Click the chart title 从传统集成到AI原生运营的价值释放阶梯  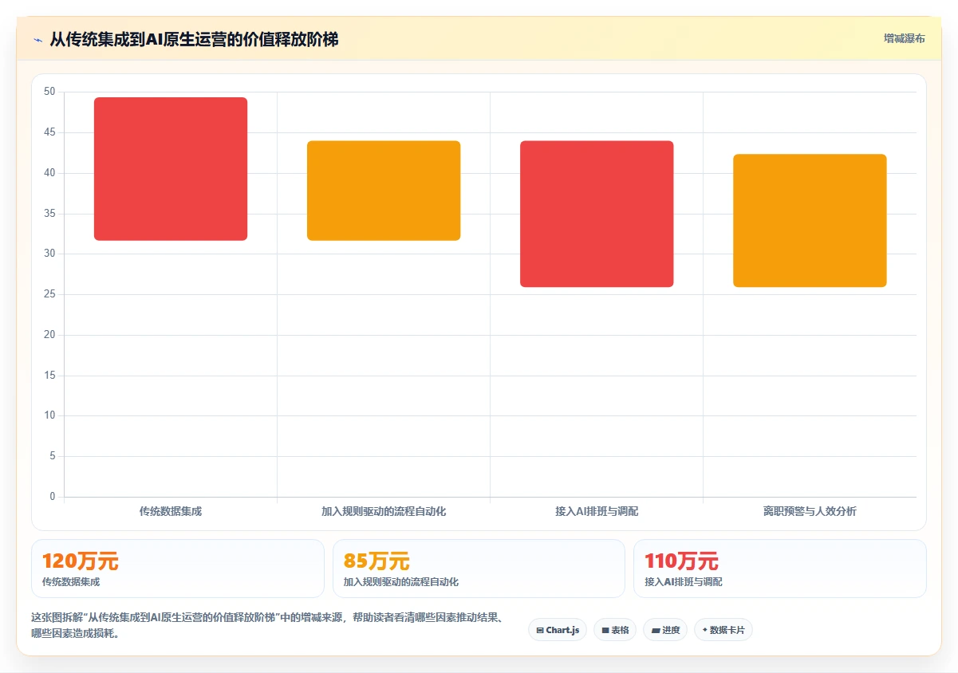[194, 39]
